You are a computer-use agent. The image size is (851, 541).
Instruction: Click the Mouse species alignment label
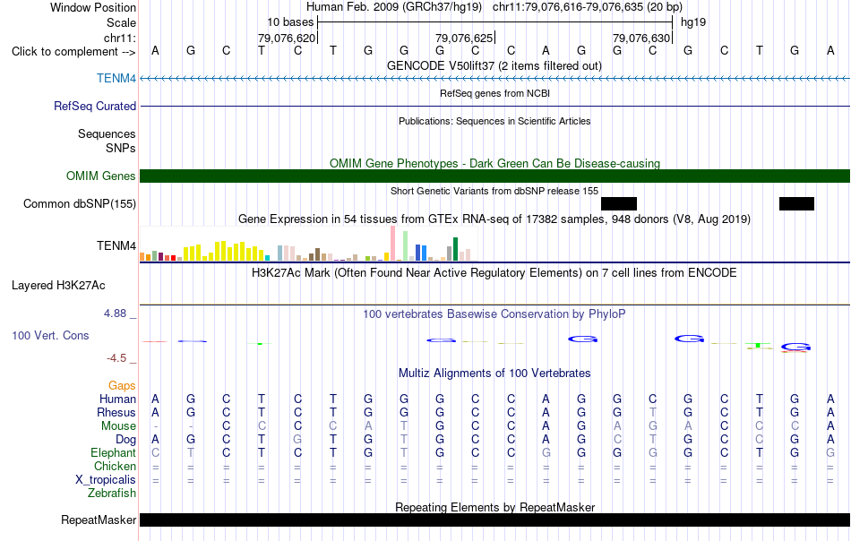[x=118, y=426]
